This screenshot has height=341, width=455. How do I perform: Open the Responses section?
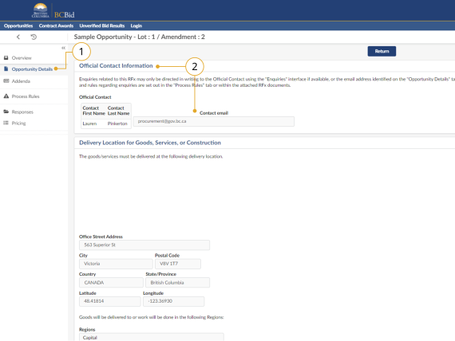(x=22, y=112)
